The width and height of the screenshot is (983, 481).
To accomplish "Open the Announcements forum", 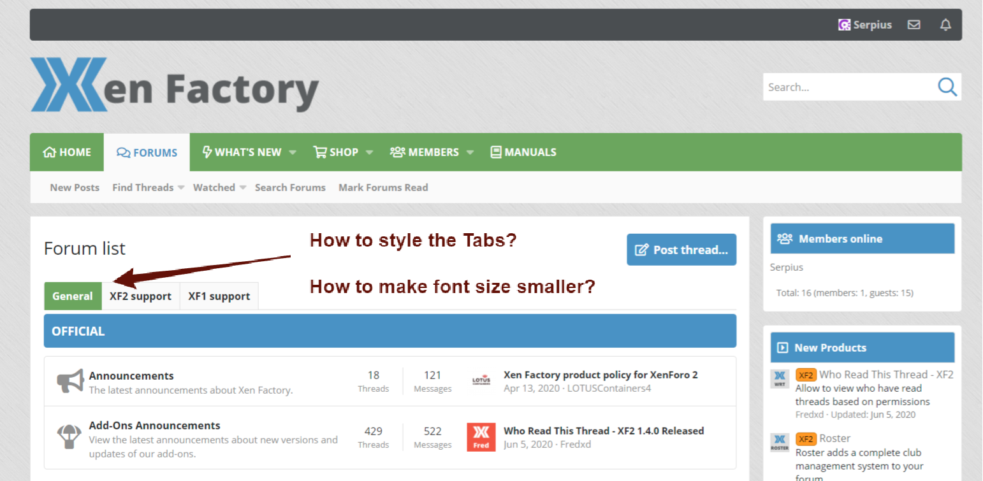I will 131,375.
